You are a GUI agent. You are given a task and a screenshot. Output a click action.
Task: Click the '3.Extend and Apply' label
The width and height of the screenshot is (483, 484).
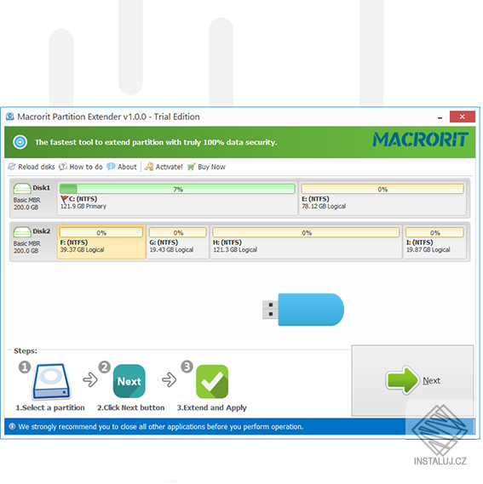point(212,407)
